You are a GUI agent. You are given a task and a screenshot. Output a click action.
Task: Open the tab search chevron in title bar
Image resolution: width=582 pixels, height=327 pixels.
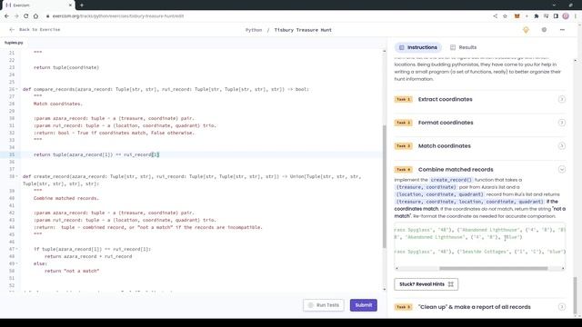tap(554, 5)
